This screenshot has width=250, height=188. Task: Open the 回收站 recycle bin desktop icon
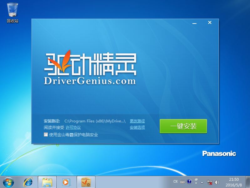[13, 13]
